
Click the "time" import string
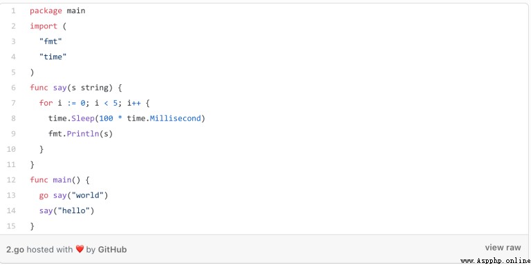click(x=53, y=57)
